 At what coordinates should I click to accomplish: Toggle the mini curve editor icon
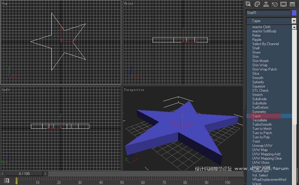click(7, 180)
